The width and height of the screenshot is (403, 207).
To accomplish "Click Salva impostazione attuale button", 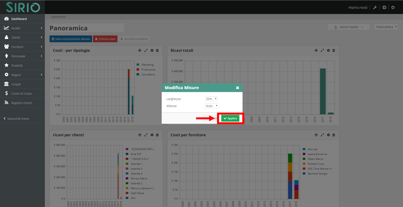I will pyautogui.click(x=70, y=39).
